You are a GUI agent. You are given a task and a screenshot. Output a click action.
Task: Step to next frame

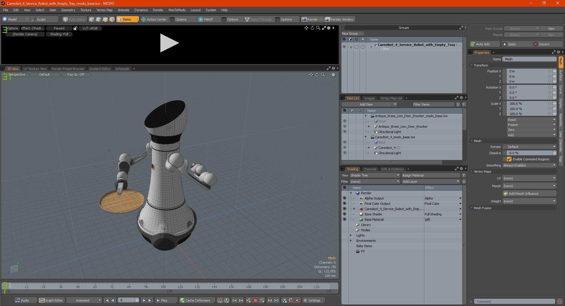point(143,300)
